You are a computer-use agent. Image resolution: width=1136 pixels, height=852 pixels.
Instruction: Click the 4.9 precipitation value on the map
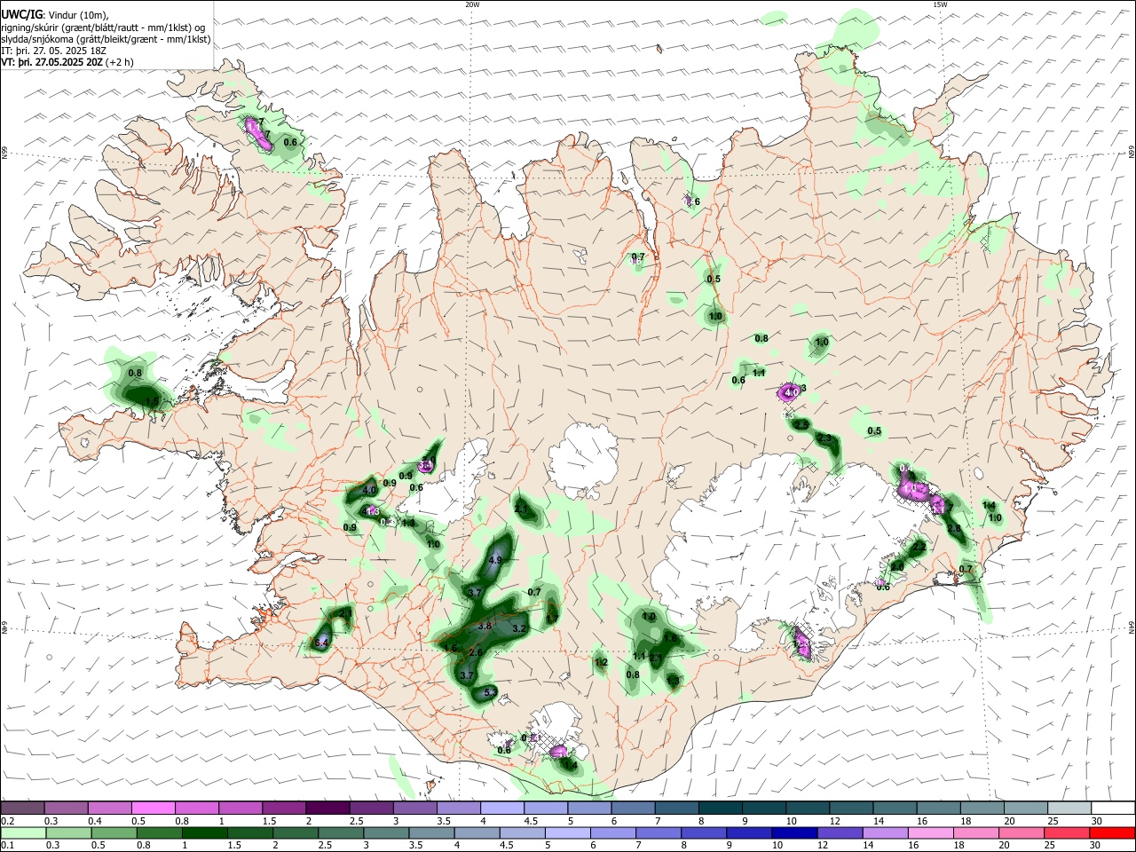pyautogui.click(x=495, y=560)
